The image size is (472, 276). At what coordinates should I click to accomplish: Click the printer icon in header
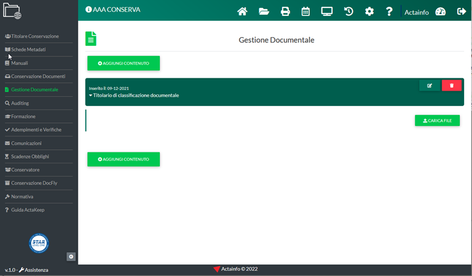[x=285, y=11]
